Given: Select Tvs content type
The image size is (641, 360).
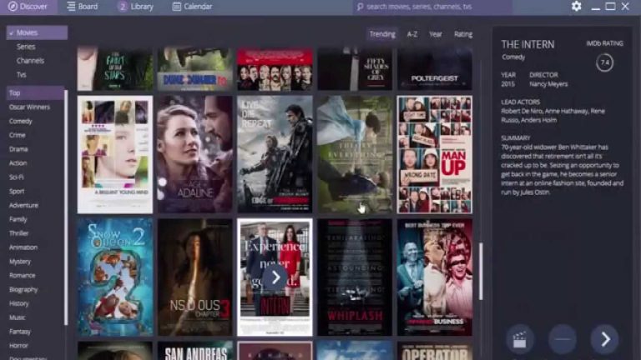Looking at the screenshot, I should [x=21, y=75].
